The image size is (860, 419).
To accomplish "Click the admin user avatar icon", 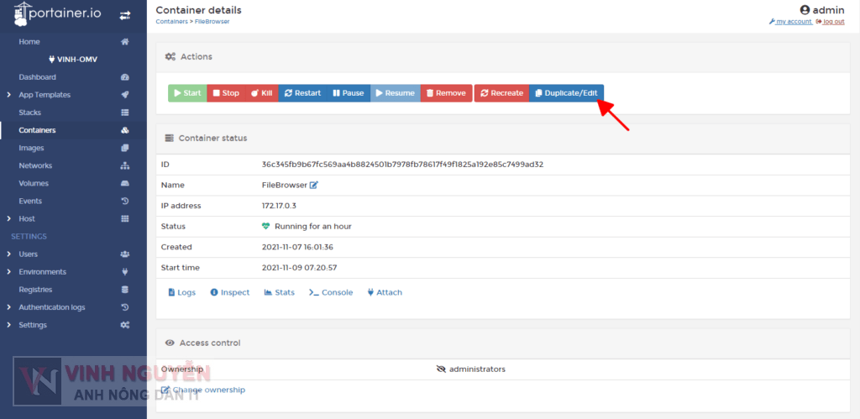I will 805,10.
